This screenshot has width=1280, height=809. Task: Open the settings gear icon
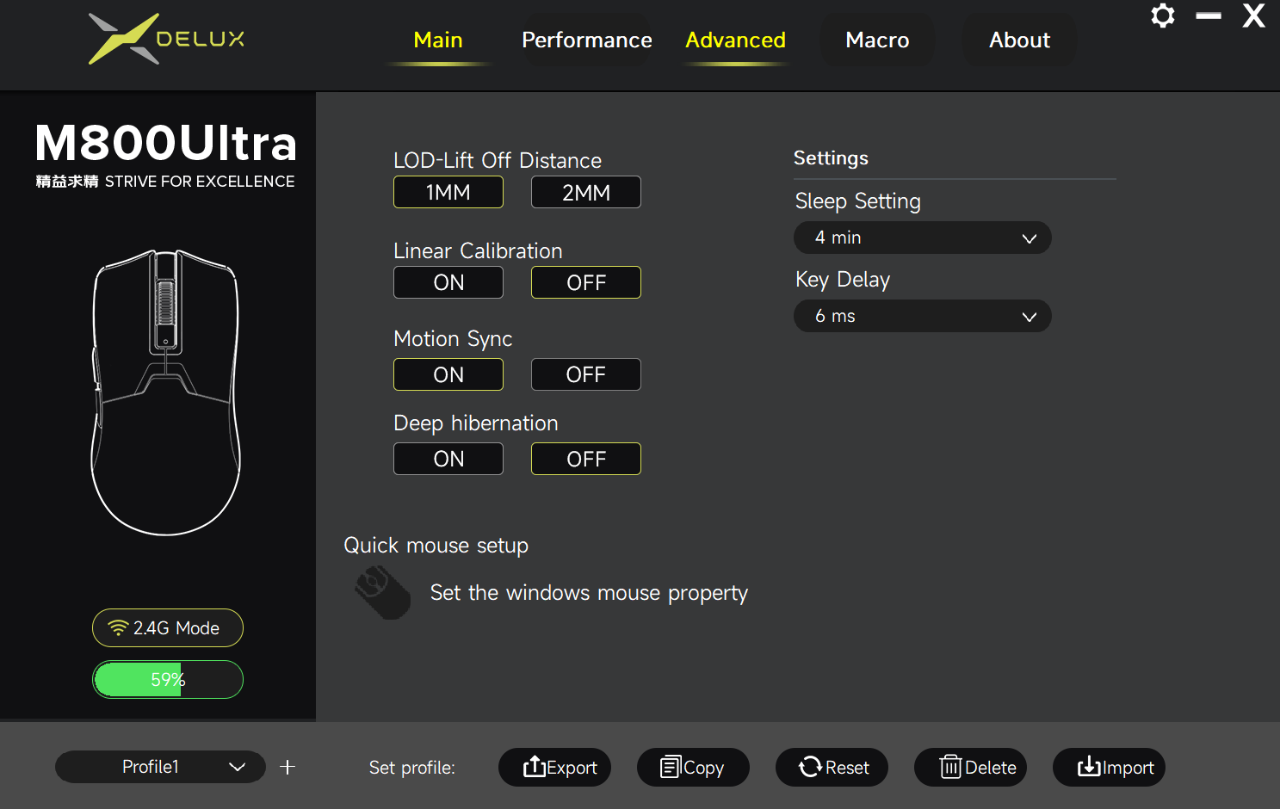1163,15
